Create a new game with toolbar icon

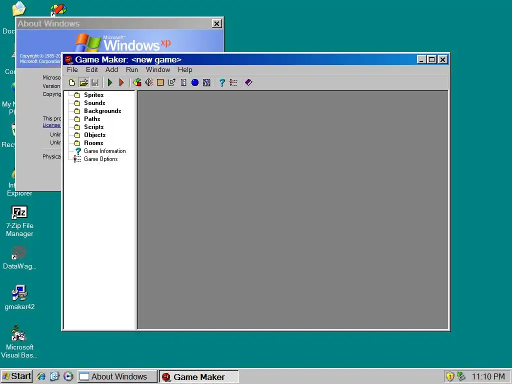72,82
